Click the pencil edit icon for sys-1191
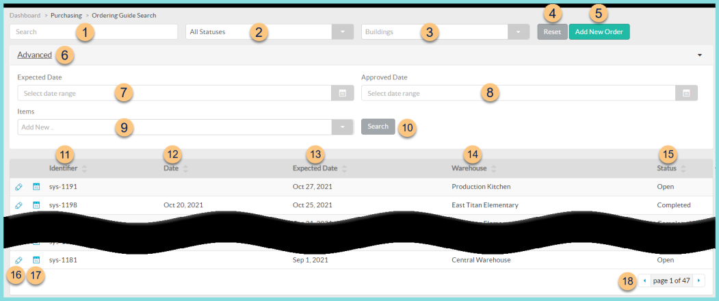Viewport: 719px width, 301px height. (x=18, y=187)
